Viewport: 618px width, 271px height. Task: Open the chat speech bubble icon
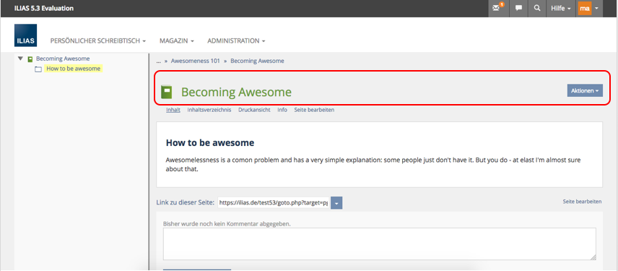click(x=518, y=8)
